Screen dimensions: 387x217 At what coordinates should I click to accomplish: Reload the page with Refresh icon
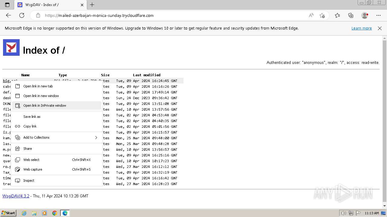point(22,15)
